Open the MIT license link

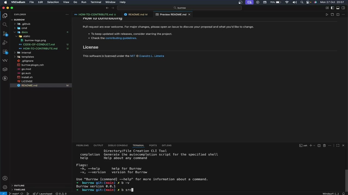click(x=132, y=56)
